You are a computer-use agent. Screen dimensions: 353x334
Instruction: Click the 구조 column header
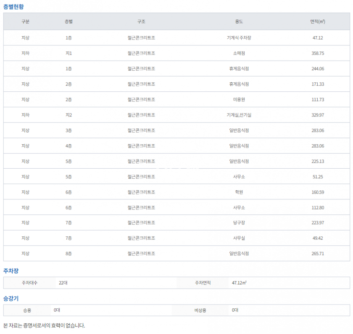(141, 21)
